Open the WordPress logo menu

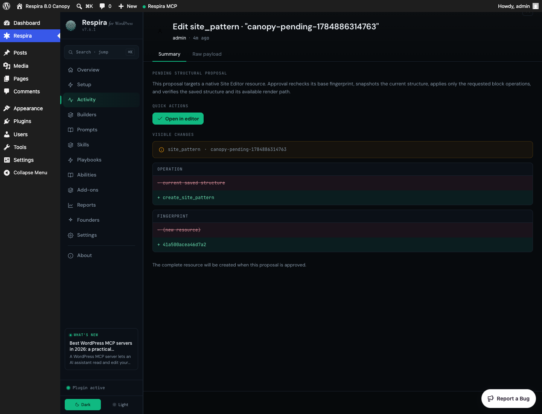tap(6, 6)
